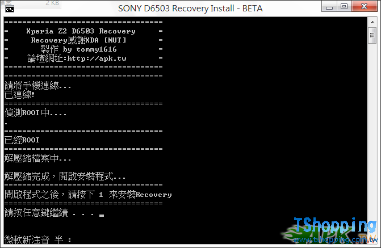Screen dimensions: 381x248
Task: Click the blinking cursor after 請按任意鍵繼續
Action: (x=102, y=215)
